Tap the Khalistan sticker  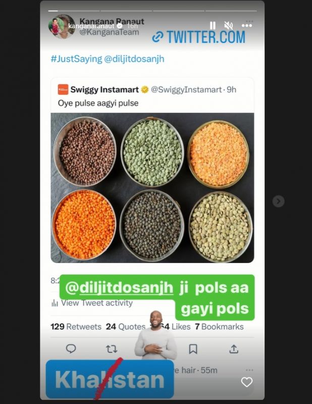pos(110,379)
